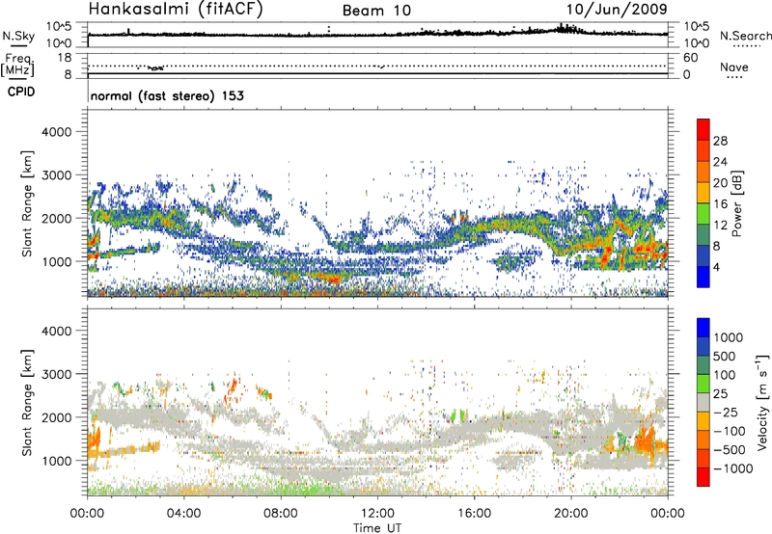Click the 'Hankasalmi (fitACF)' title text
Viewport: 772px width, 534px height.
tap(176, 9)
